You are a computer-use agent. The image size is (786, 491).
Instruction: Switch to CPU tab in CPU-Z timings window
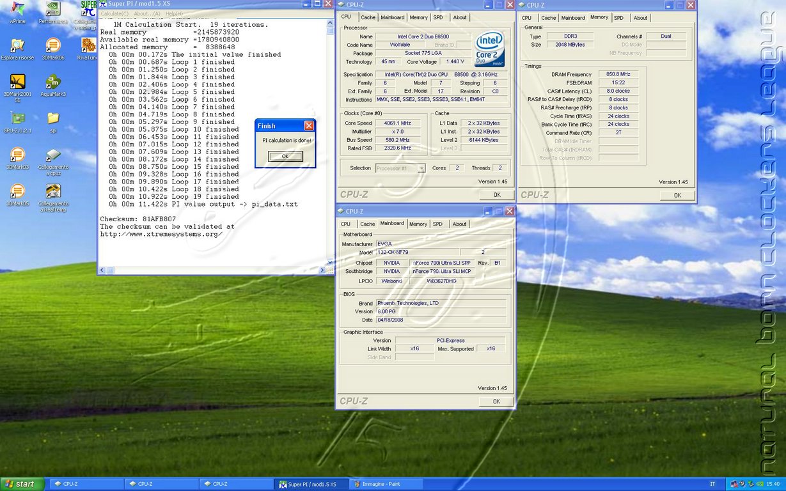(526, 18)
